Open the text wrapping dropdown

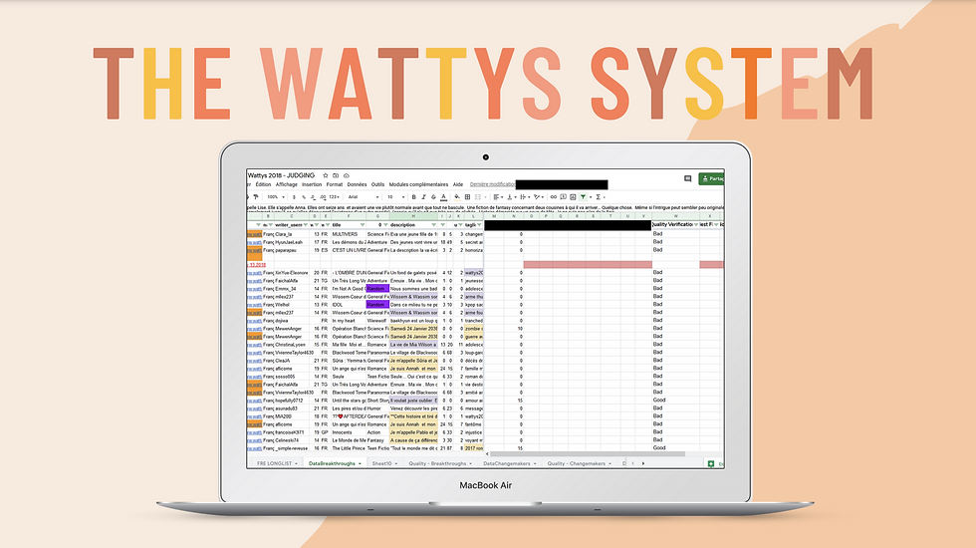pos(525,197)
